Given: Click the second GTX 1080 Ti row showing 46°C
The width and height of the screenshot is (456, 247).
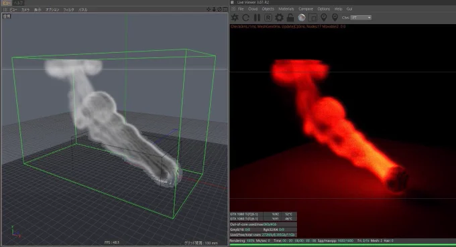Looking at the screenshot, I should [x=263, y=219].
